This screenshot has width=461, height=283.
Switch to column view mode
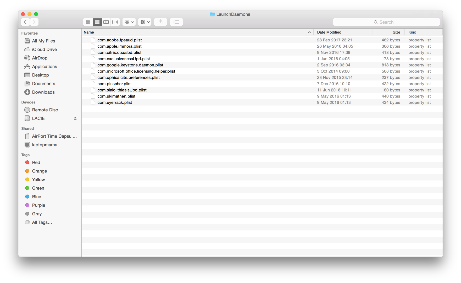(106, 22)
